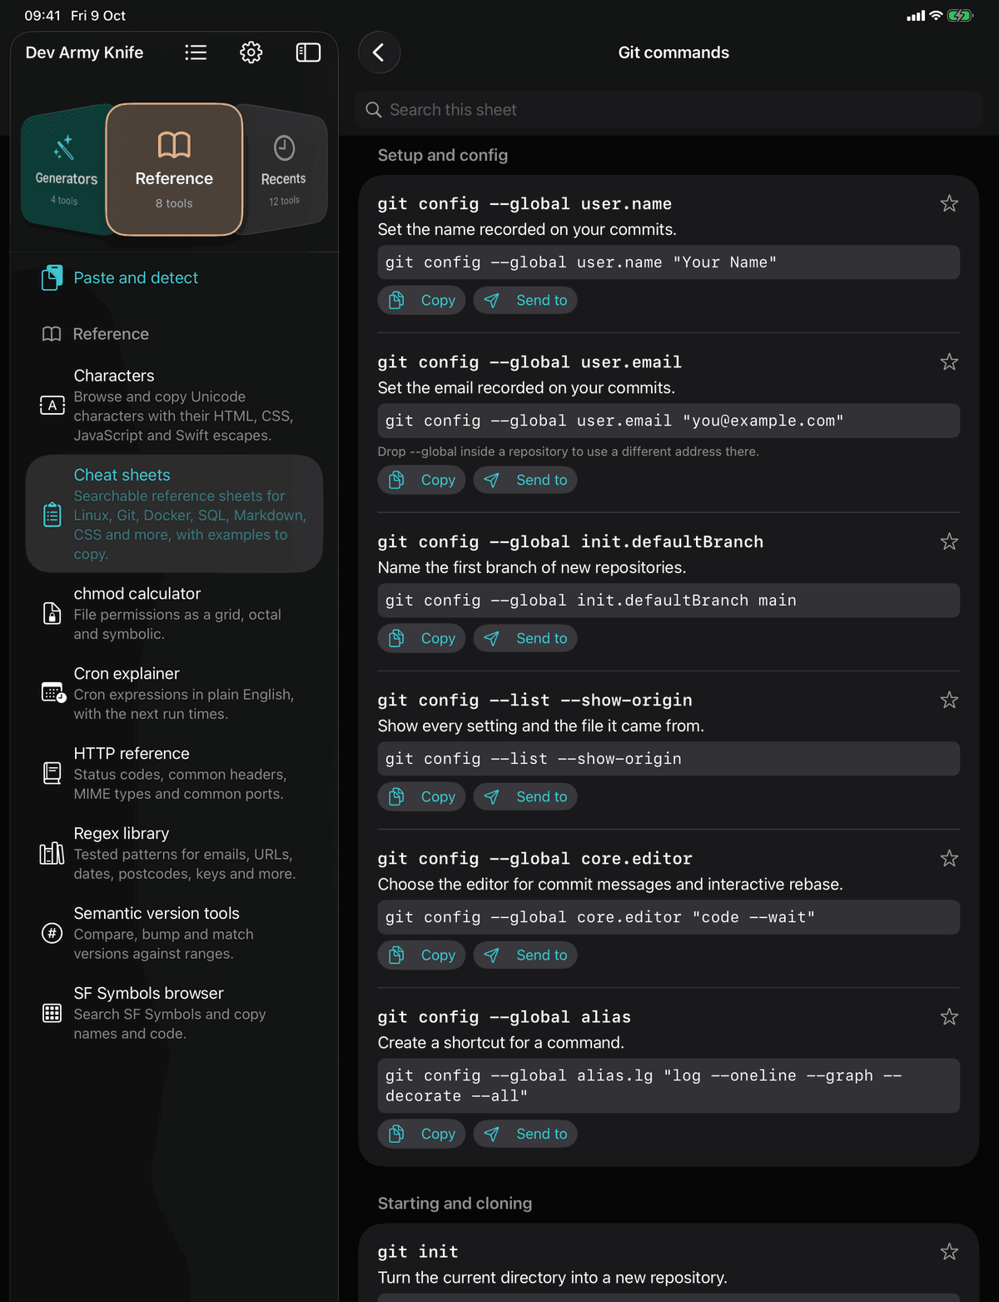Star the init.defaultBranch command
Image resolution: width=999 pixels, height=1302 pixels.
pyautogui.click(x=949, y=542)
